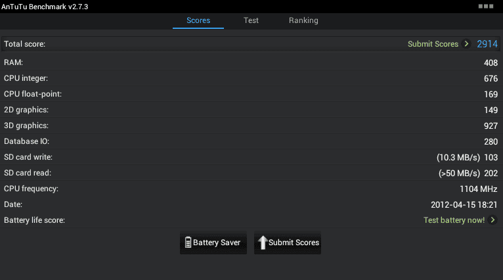Viewport: 503px width, 280px height.
Task: Click the date value 2012-04-15 18:21
Action: (x=464, y=204)
